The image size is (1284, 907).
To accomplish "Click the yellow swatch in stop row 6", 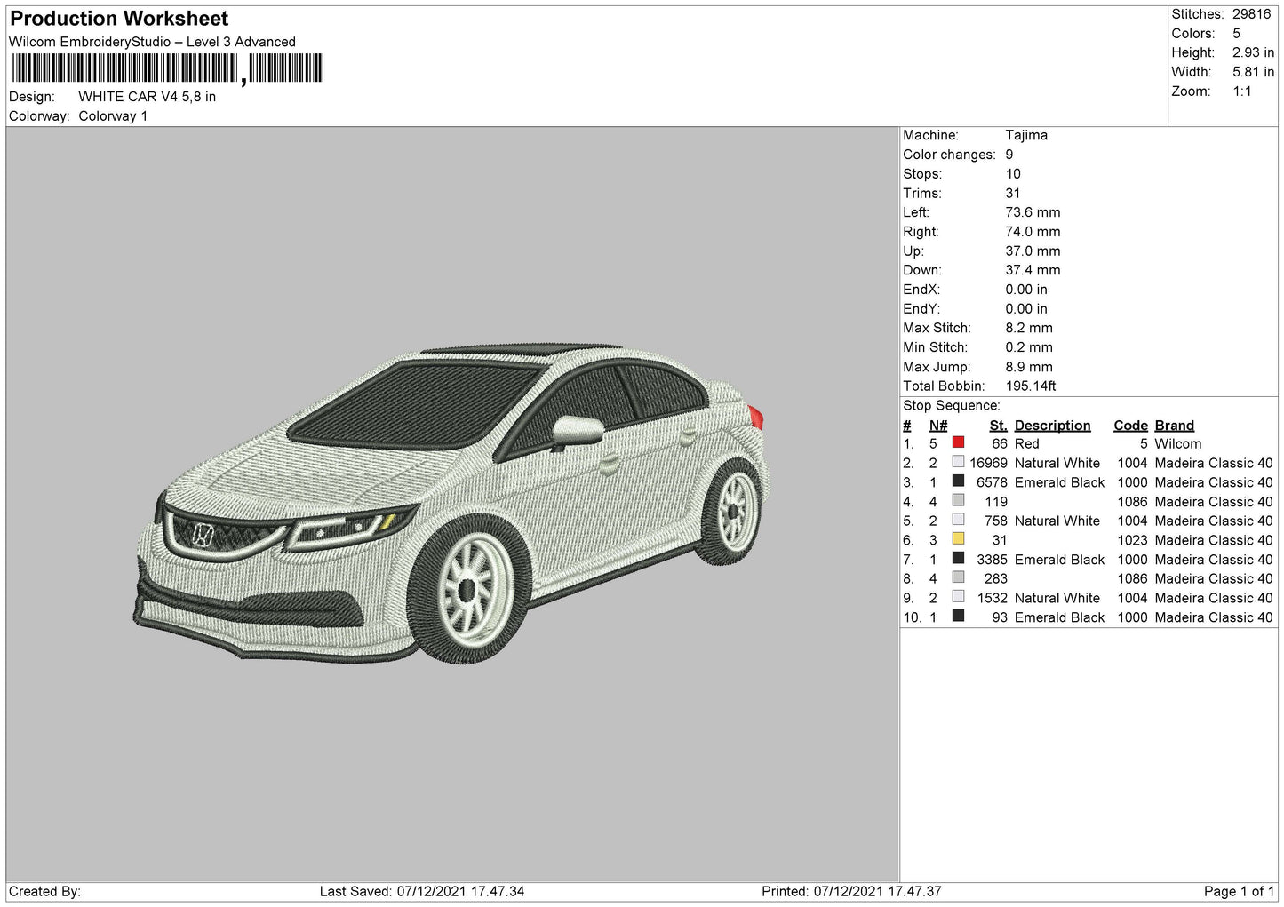I will coord(958,539).
